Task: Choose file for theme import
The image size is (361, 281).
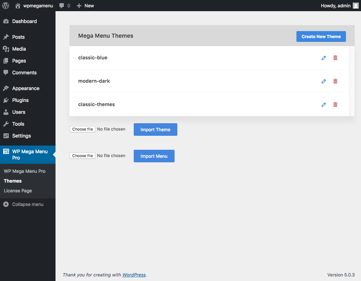Action: [82, 129]
